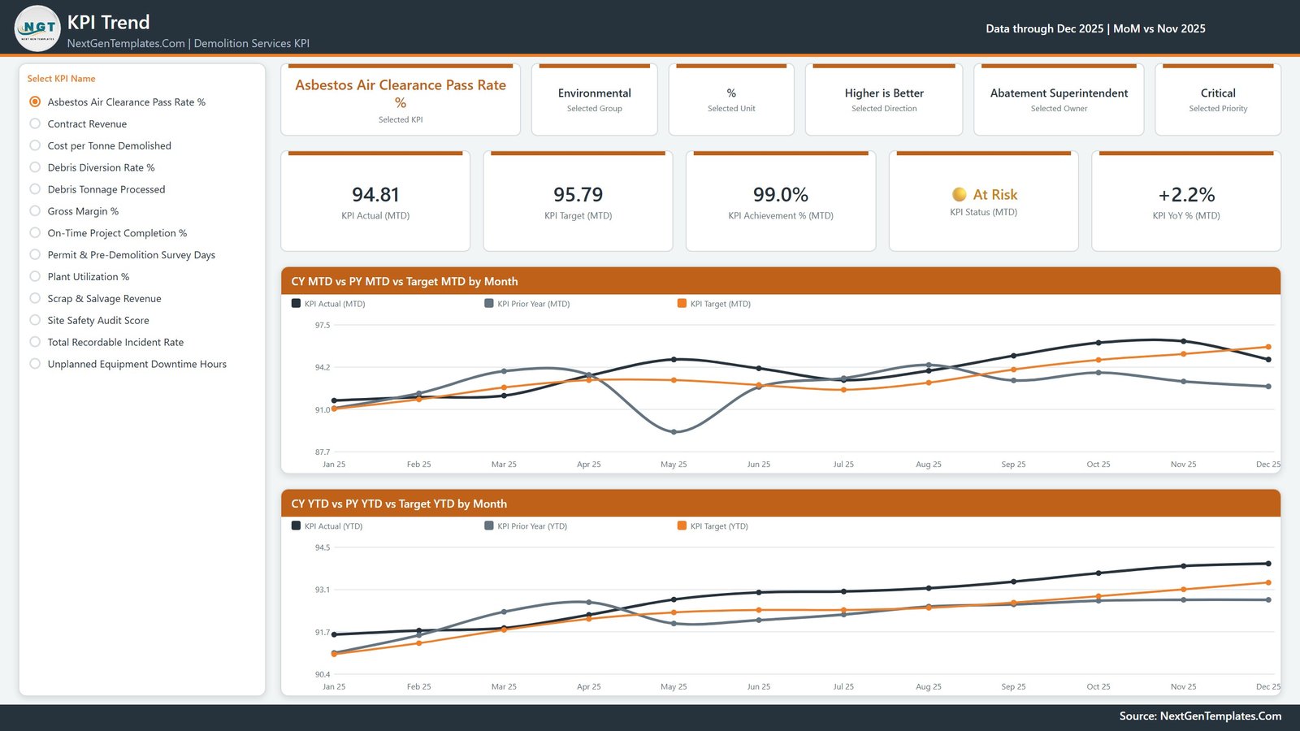This screenshot has width=1300, height=731.
Task: Toggle KPI Target (YTD) legend swatch
Action: (682, 526)
